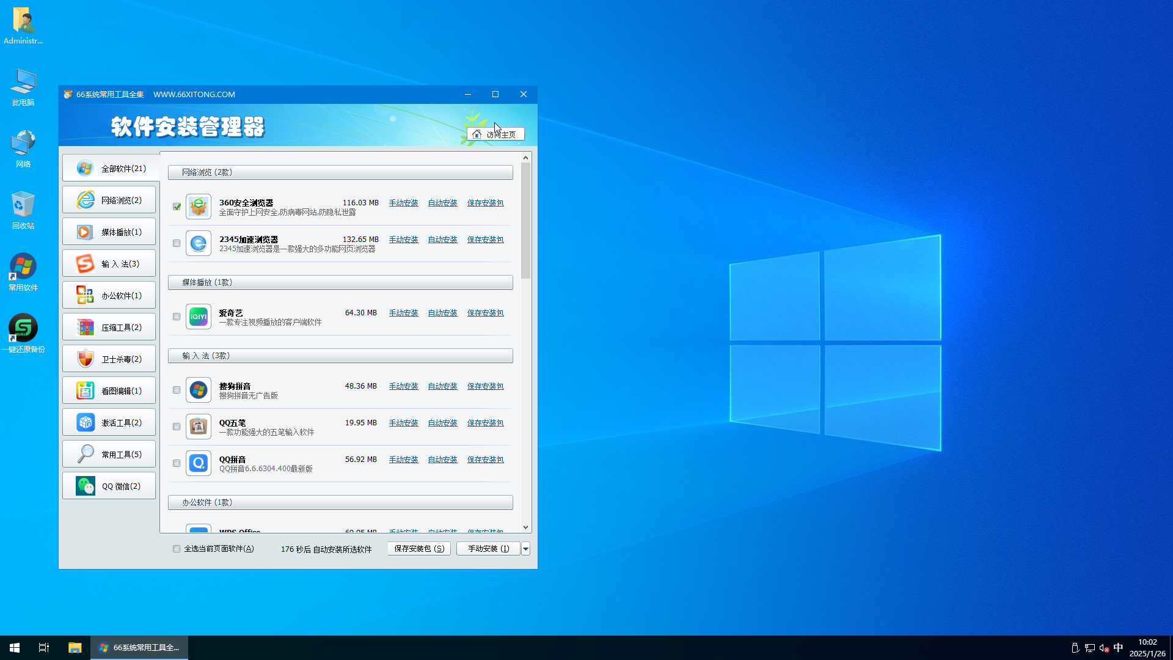Select the QQ 微信(2) category tab
Image resolution: width=1173 pixels, height=660 pixels.
[109, 486]
